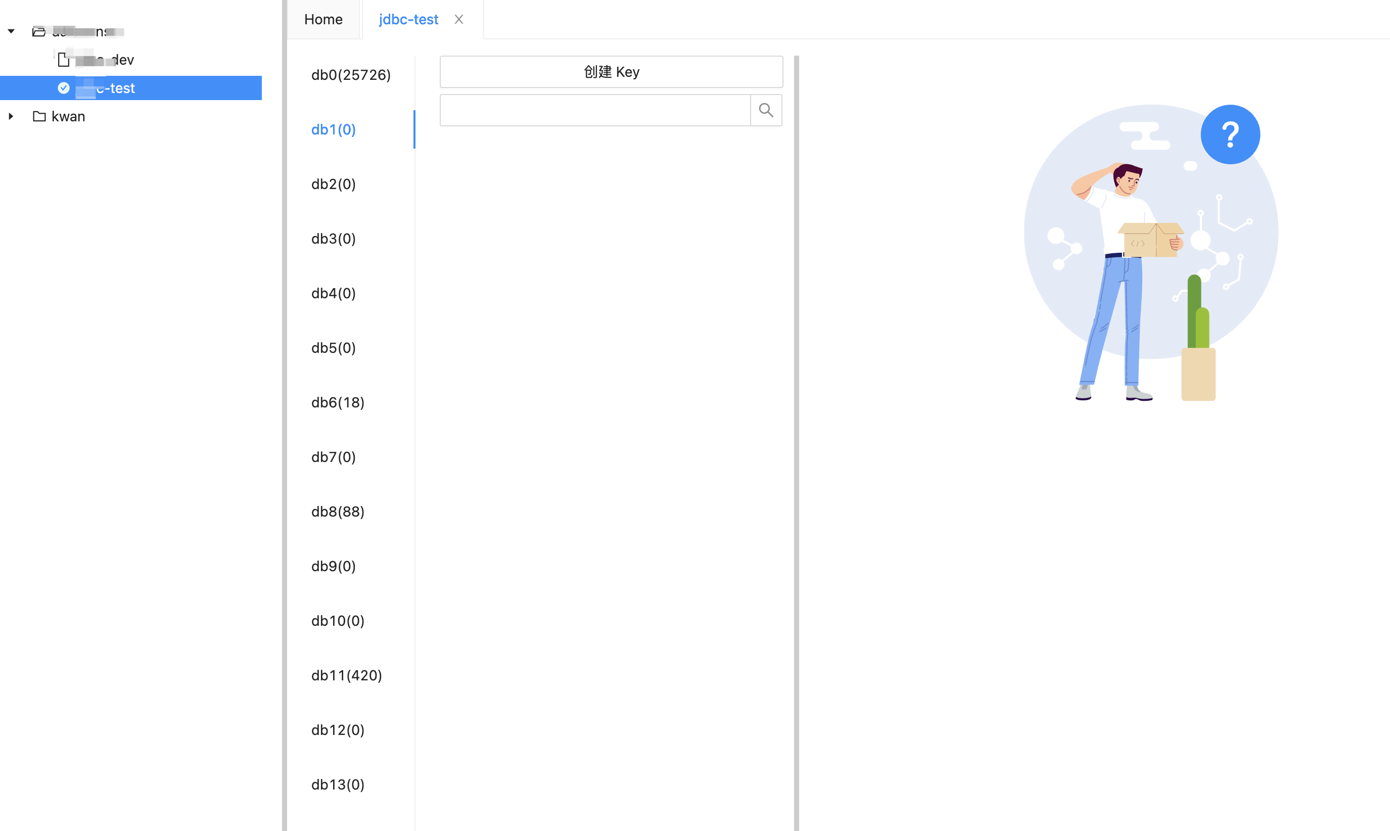Click the search magnifier icon
The width and height of the screenshot is (1390, 831).
pyautogui.click(x=765, y=110)
